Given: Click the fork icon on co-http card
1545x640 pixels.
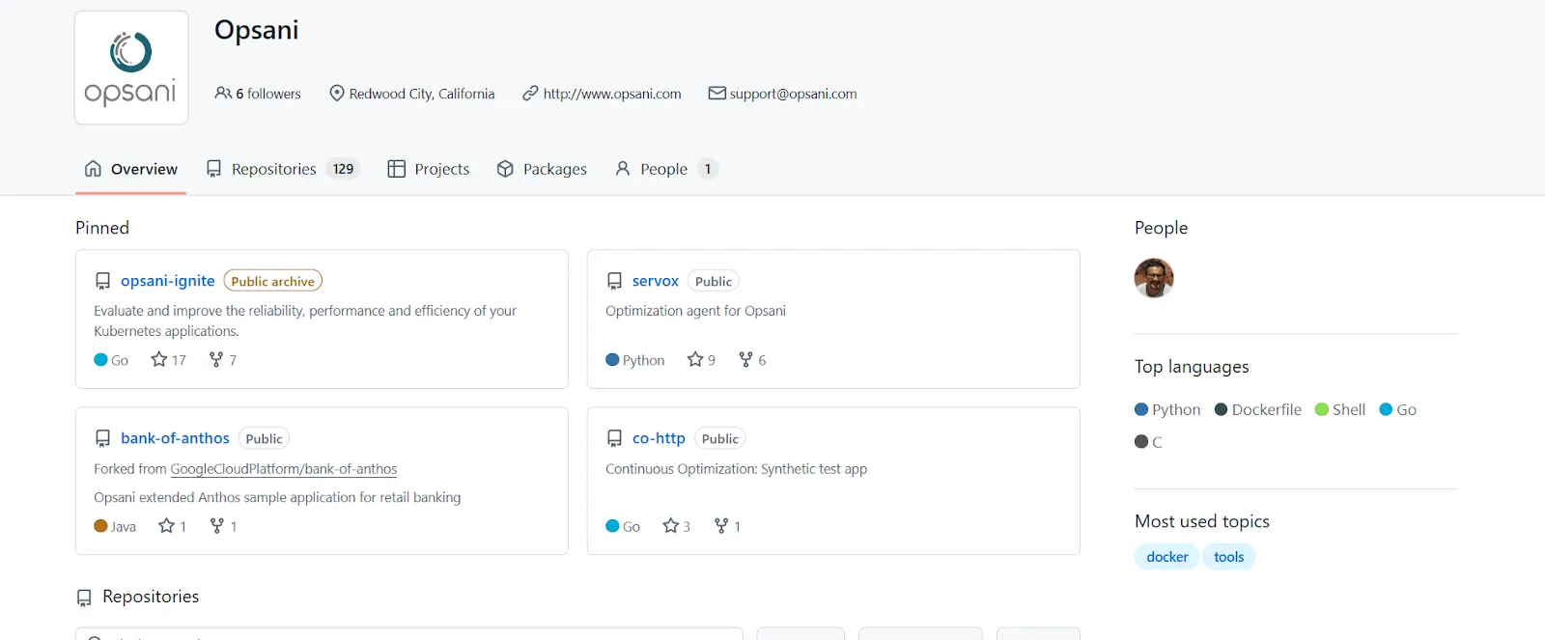Looking at the screenshot, I should (x=721, y=525).
